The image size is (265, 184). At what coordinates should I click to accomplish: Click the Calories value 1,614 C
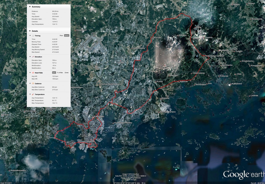[x=55, y=22]
